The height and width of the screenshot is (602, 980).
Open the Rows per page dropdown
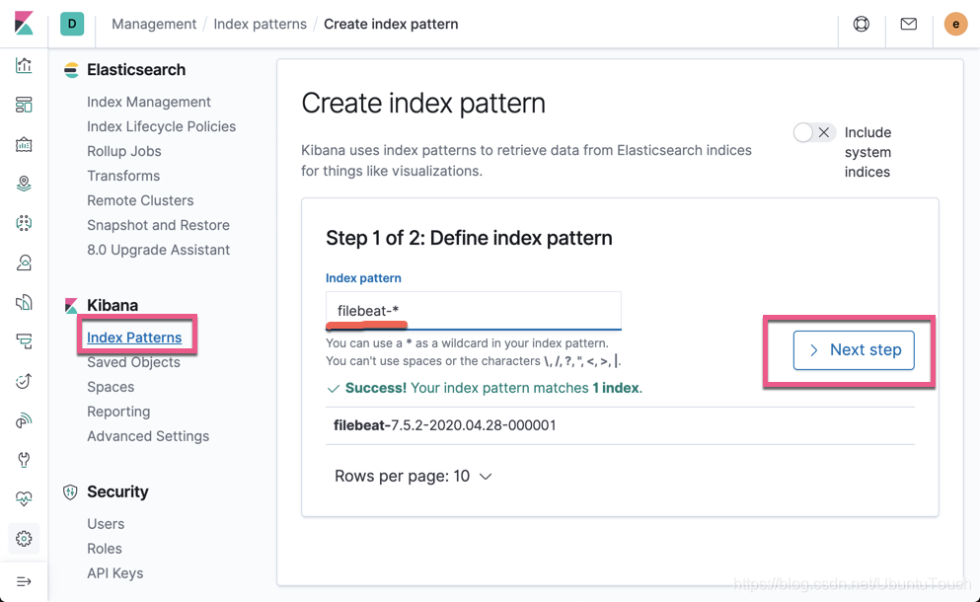coord(414,477)
